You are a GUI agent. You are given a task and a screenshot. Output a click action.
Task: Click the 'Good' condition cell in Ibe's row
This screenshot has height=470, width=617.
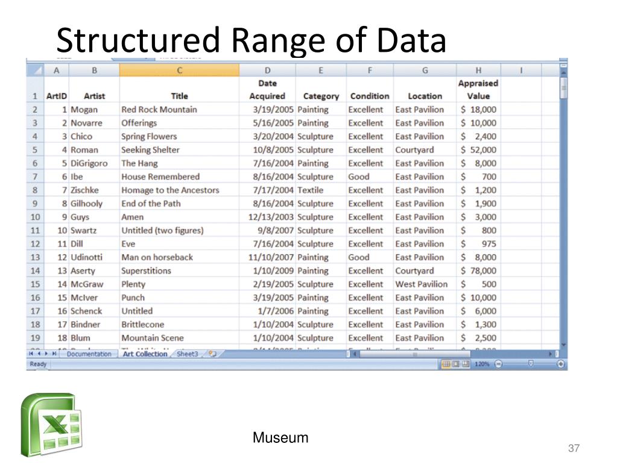click(x=370, y=177)
